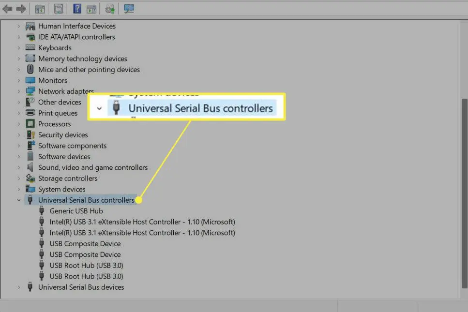468x312 pixels.
Task: Click the Forward arrow toolbar icon
Action: pyautogui.click(x=21, y=9)
